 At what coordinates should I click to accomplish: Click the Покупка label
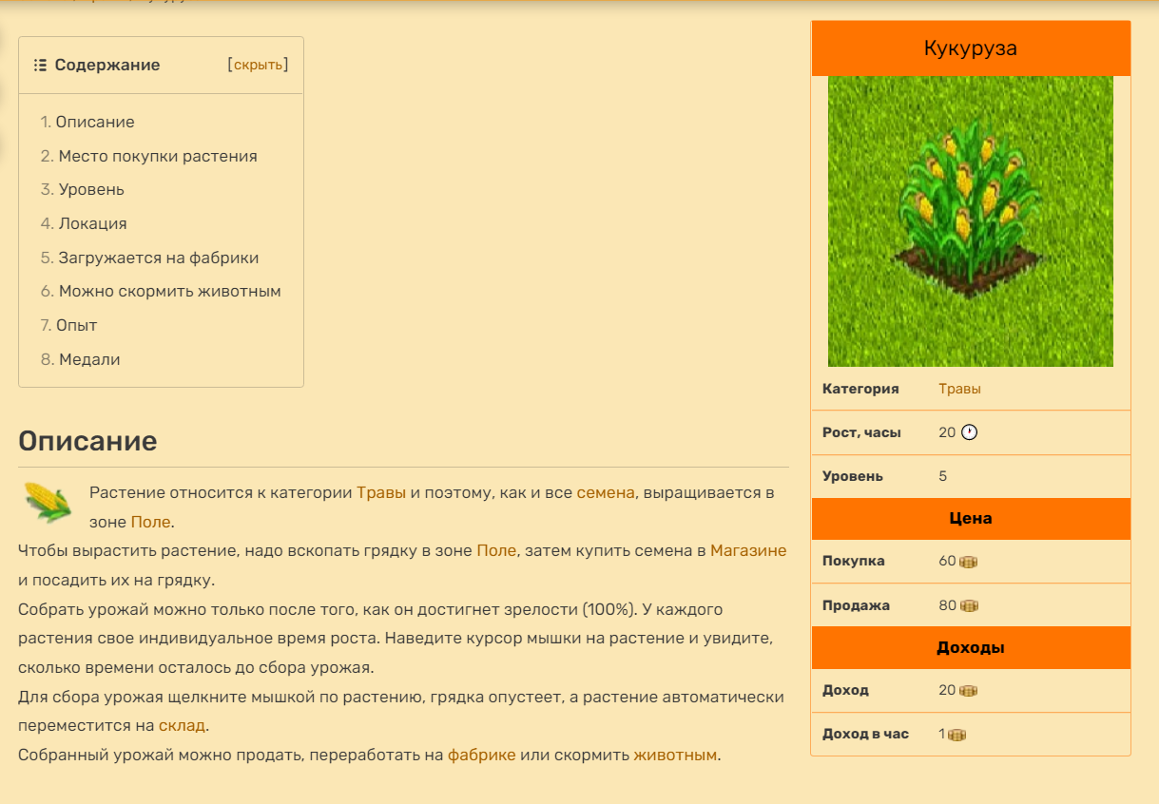pyautogui.click(x=854, y=561)
